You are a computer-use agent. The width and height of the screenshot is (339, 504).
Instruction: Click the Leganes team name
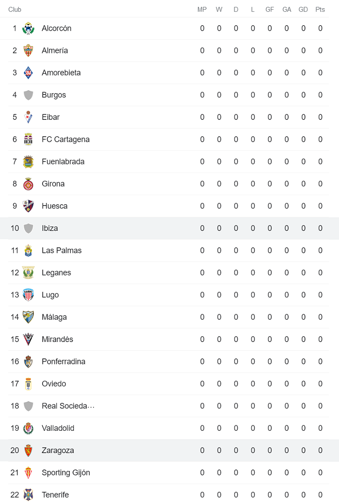pos(57,273)
